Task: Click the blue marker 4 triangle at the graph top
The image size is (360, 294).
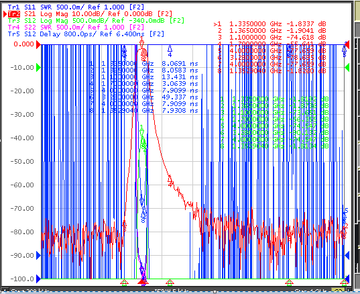Action: [170, 48]
